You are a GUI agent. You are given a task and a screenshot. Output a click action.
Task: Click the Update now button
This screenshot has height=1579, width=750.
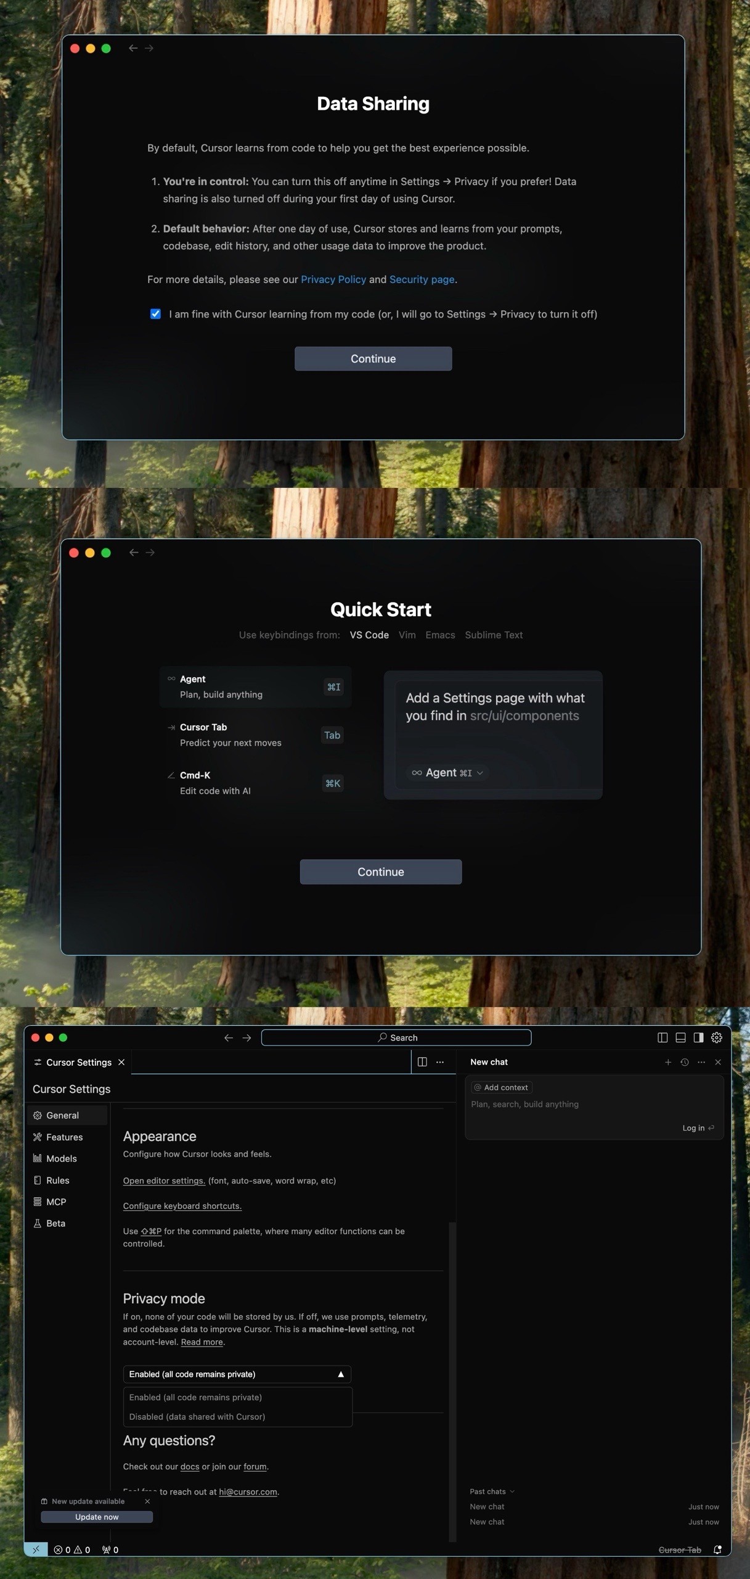(x=97, y=1517)
